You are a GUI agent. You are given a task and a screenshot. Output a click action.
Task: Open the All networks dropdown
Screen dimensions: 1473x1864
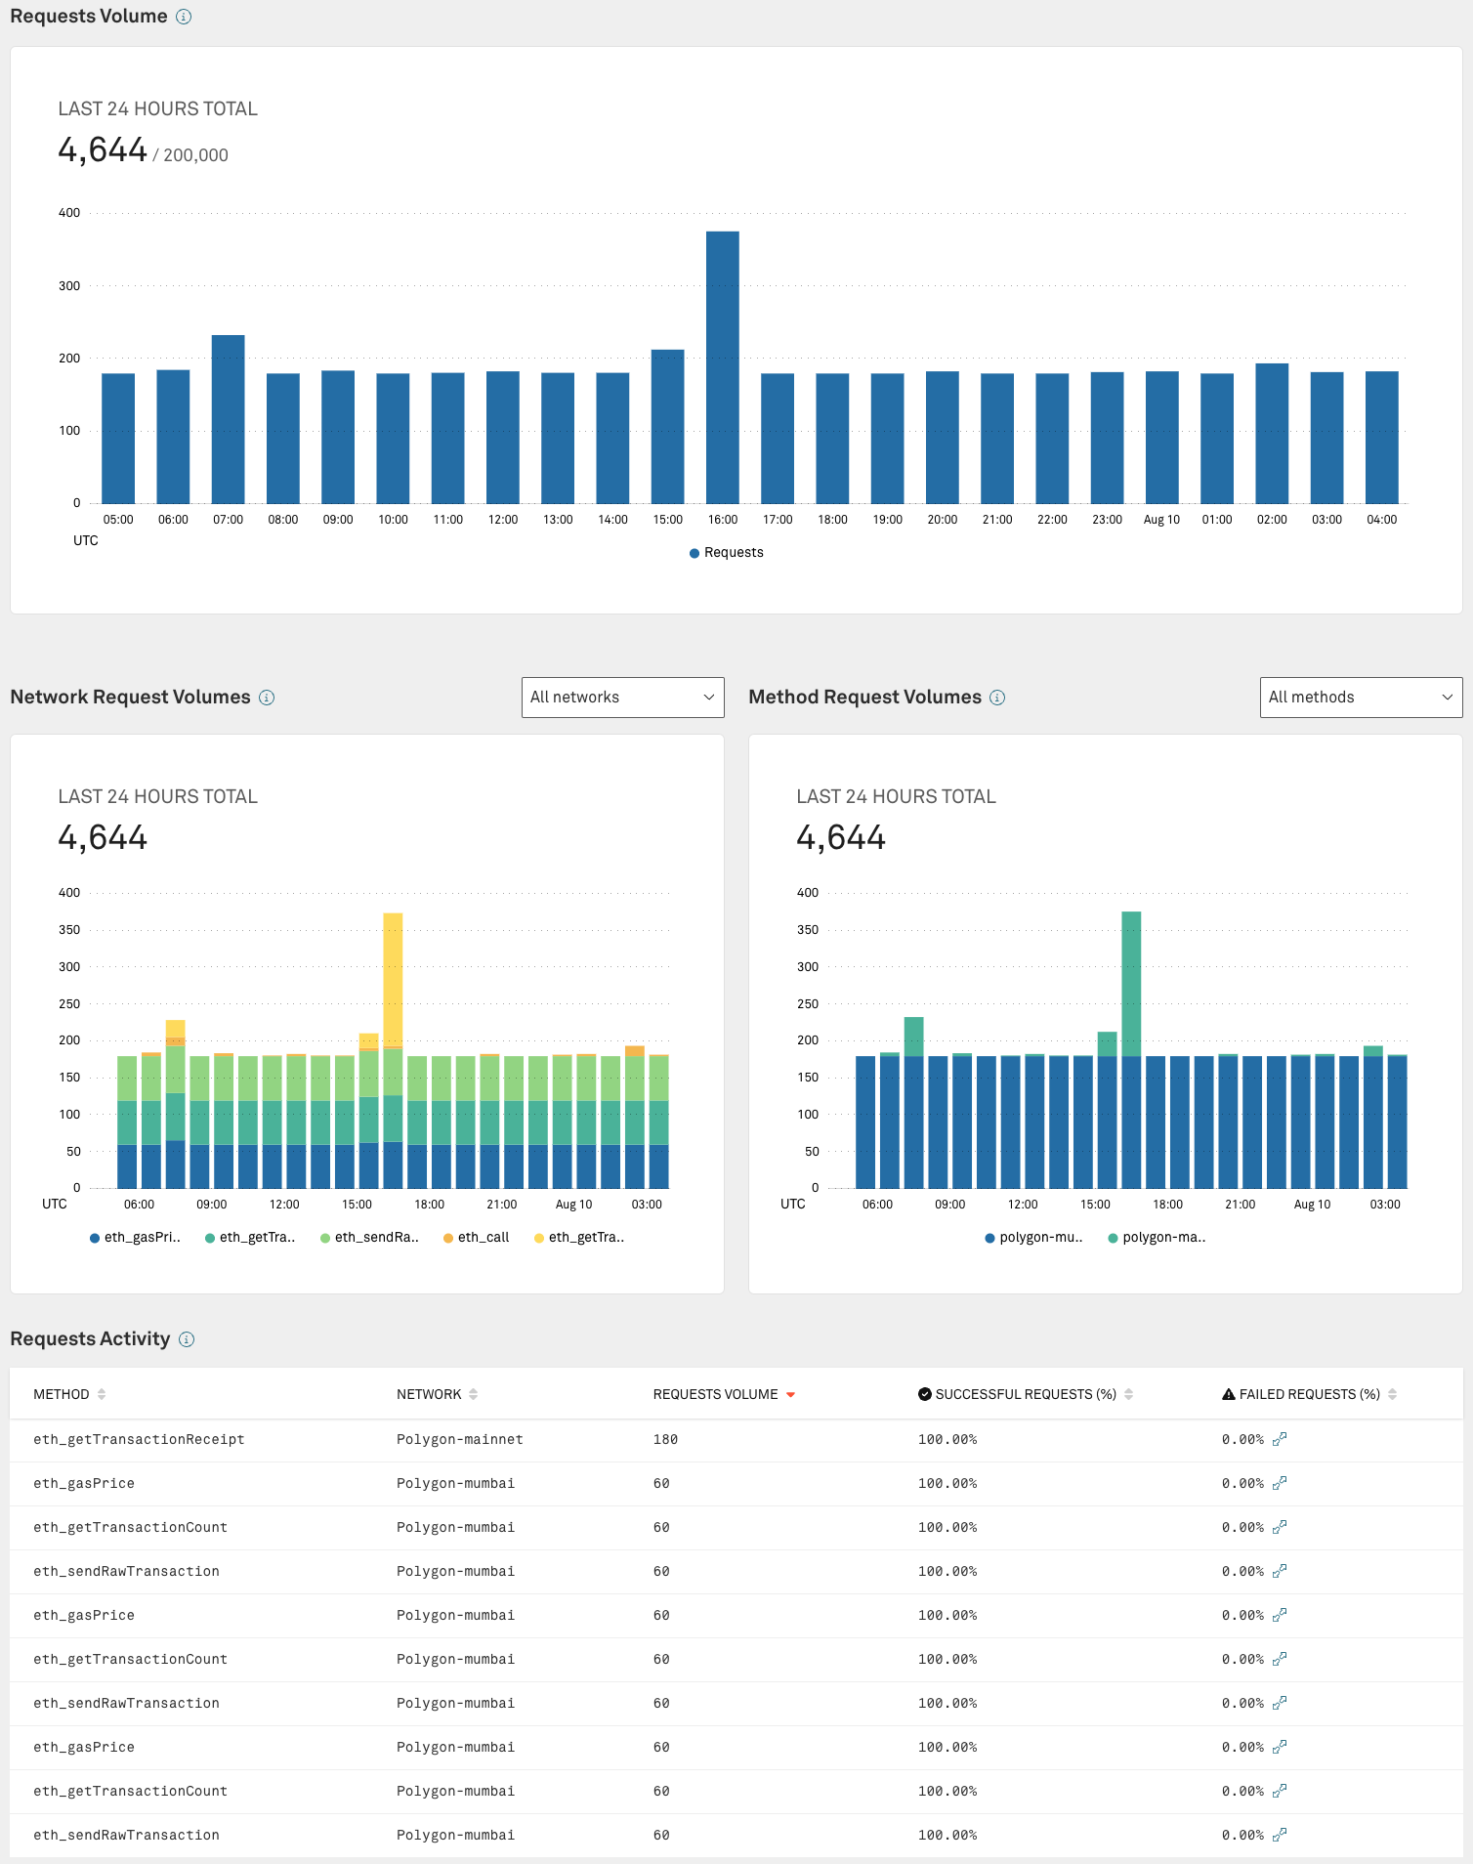point(623,698)
